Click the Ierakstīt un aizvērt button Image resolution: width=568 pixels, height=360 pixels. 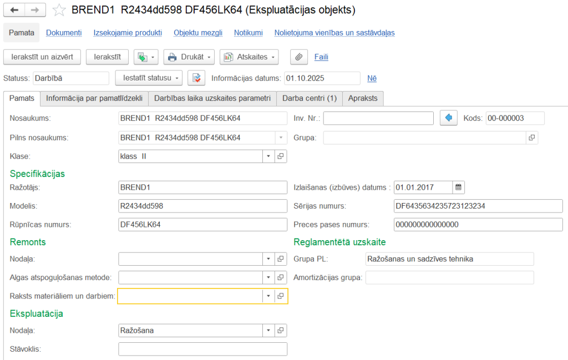42,57
